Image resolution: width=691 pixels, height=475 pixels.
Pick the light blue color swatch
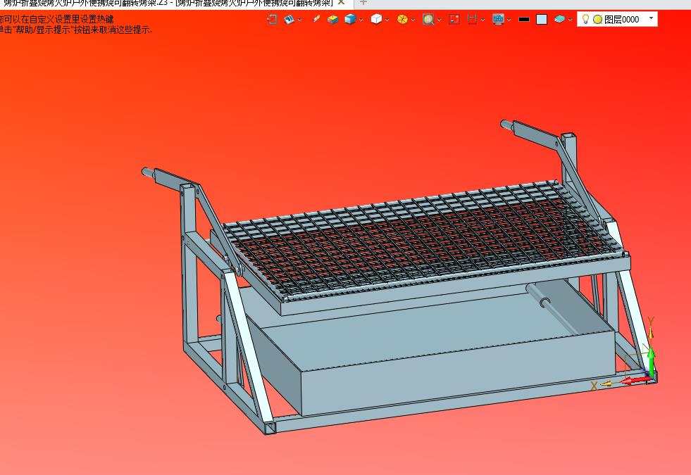tap(542, 20)
